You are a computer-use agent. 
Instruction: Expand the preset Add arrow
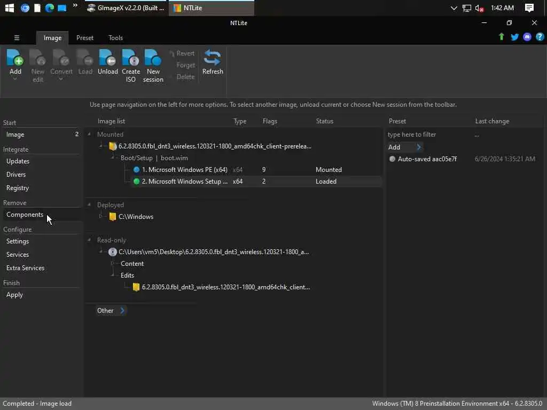(x=419, y=147)
